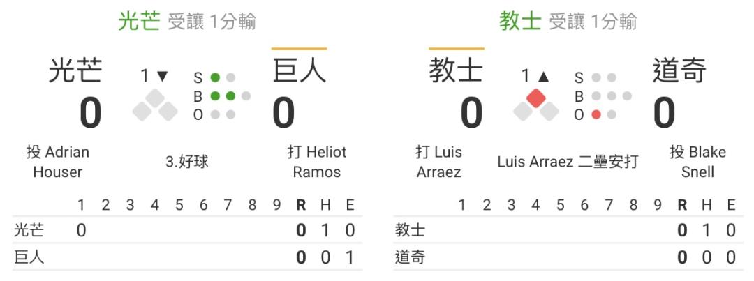
Task: Open the 光芒 受讓 1分輸 header link
Action: 187,22
